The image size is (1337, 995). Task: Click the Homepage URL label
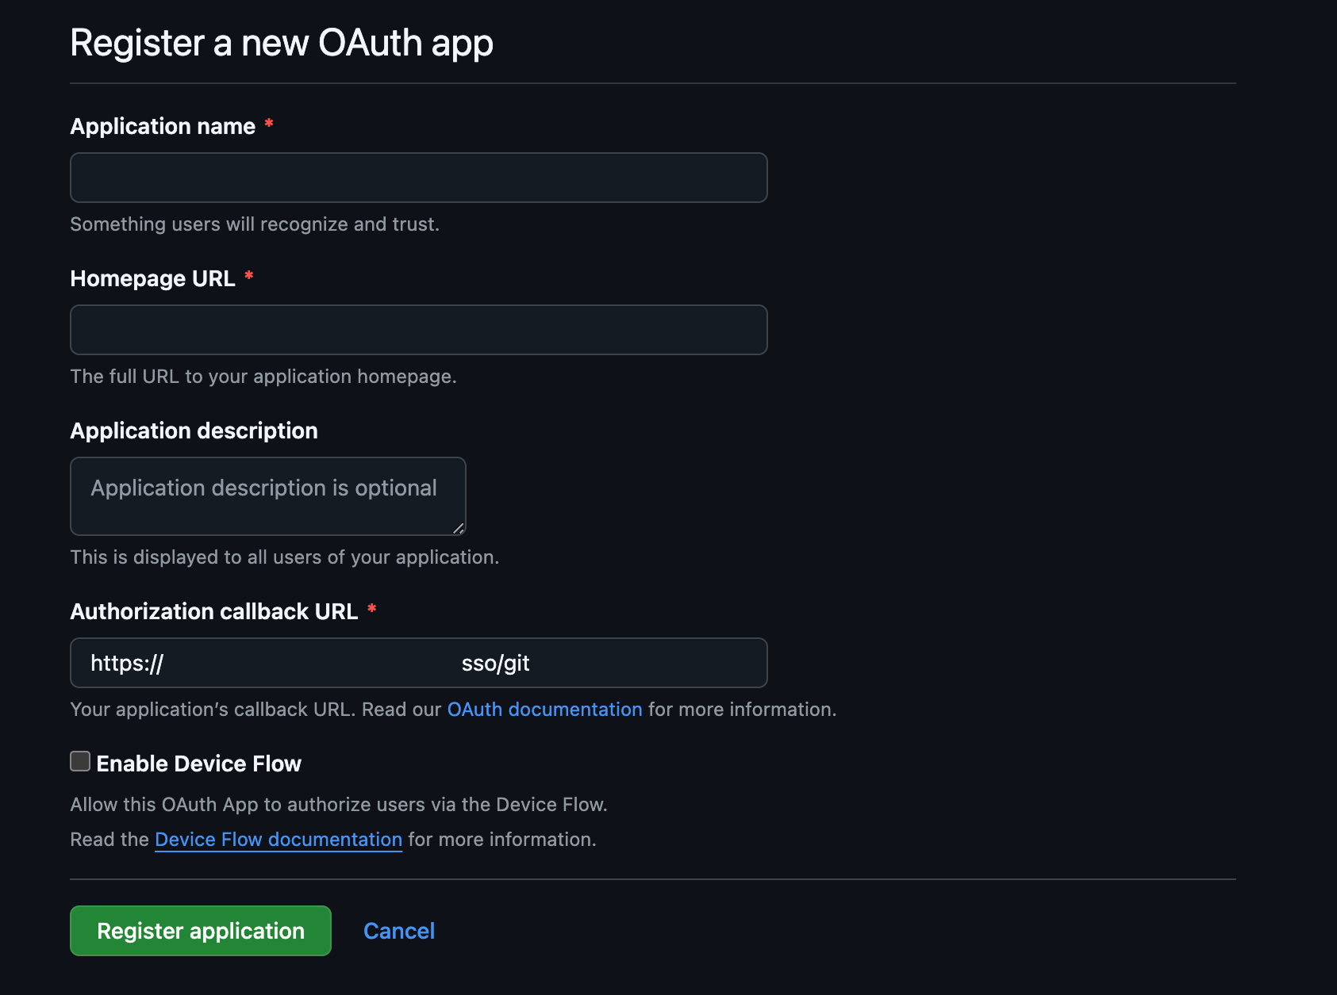point(152,278)
